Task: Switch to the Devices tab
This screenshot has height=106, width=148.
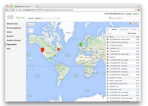Action: 134,29
